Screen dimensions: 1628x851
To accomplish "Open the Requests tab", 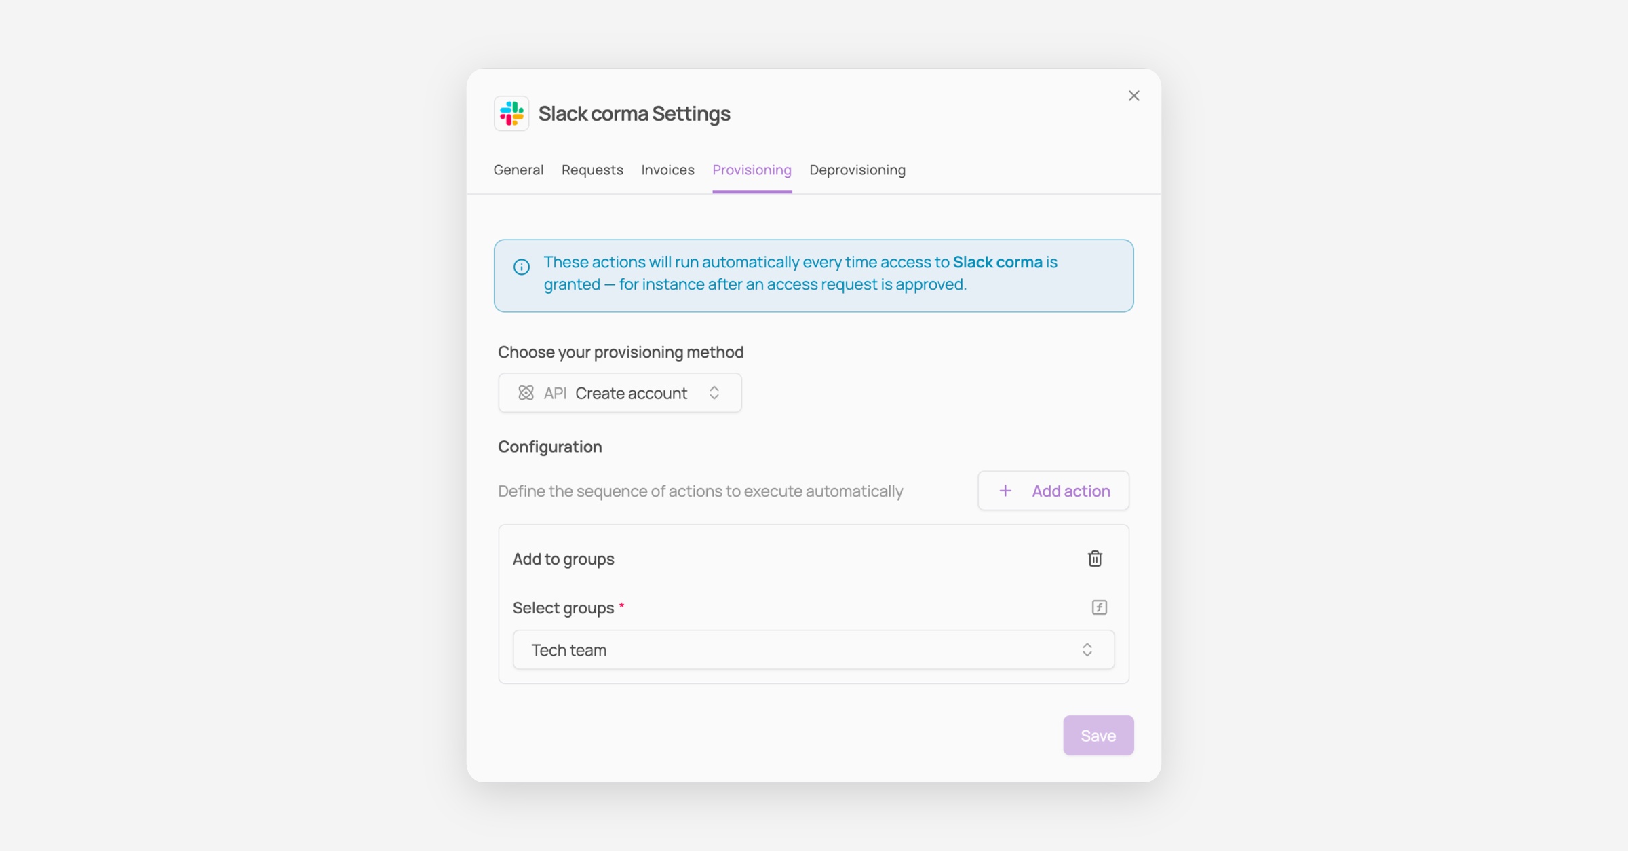I will pos(592,170).
